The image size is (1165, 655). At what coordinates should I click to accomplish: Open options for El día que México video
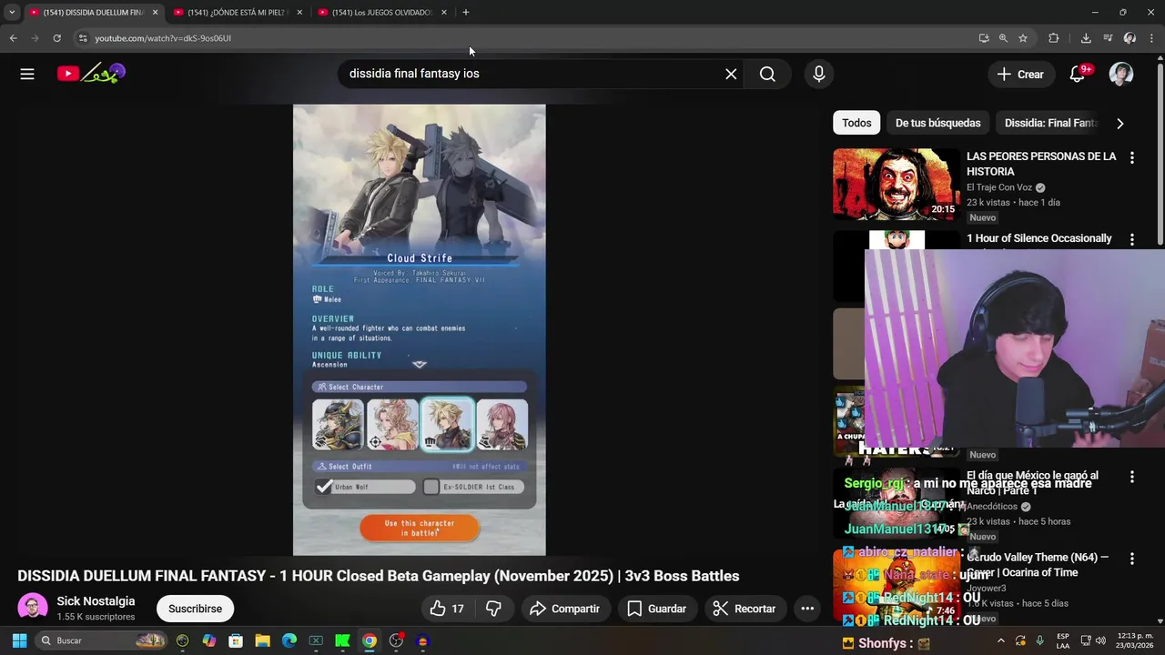pyautogui.click(x=1131, y=477)
